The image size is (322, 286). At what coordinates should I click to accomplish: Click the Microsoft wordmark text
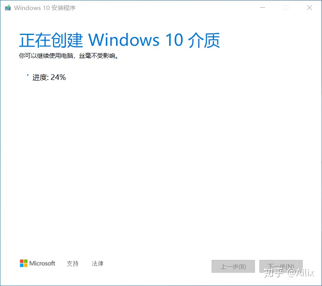(x=42, y=263)
